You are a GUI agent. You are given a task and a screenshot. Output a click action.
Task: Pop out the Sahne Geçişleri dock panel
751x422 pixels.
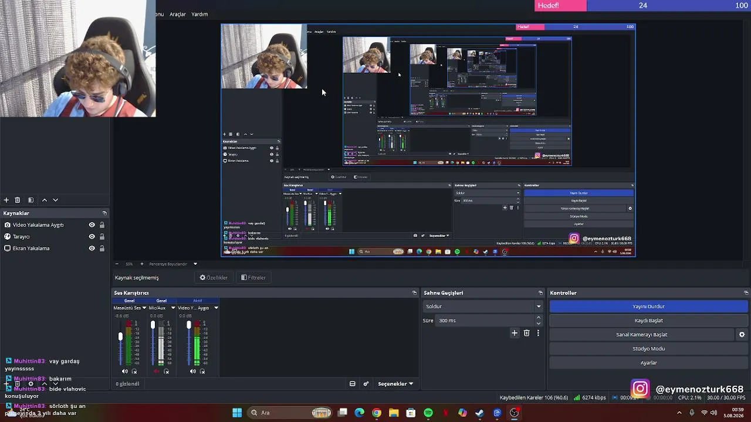(540, 293)
